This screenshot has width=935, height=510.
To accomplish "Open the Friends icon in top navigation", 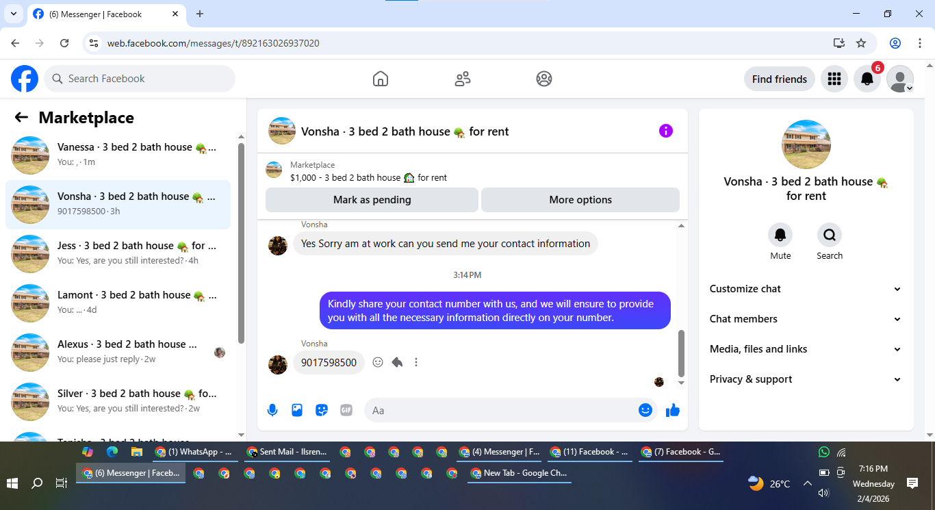I will pos(463,79).
